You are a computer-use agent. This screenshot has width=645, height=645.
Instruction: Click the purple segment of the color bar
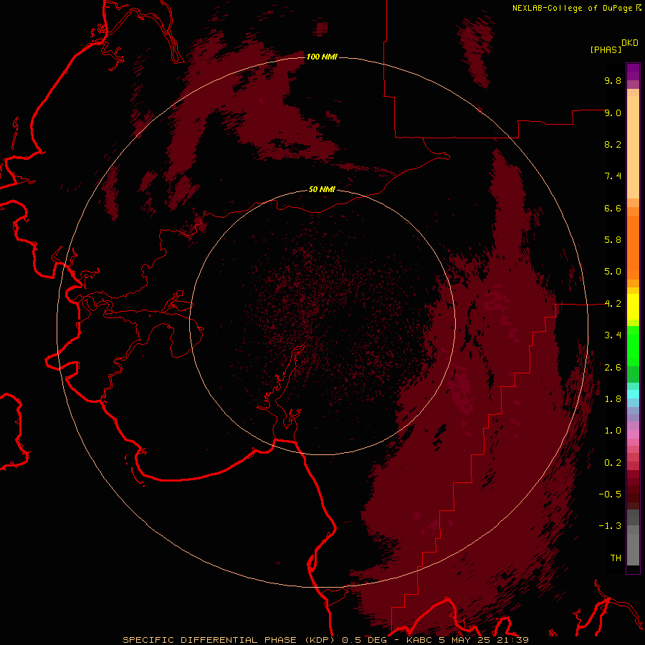point(633,71)
